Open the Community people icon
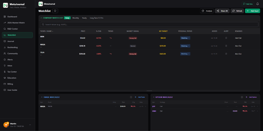 pyautogui.click(x=5, y=53)
